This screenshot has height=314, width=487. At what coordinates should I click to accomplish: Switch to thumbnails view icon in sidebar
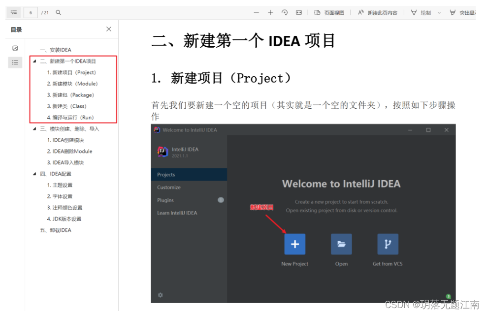(x=15, y=48)
